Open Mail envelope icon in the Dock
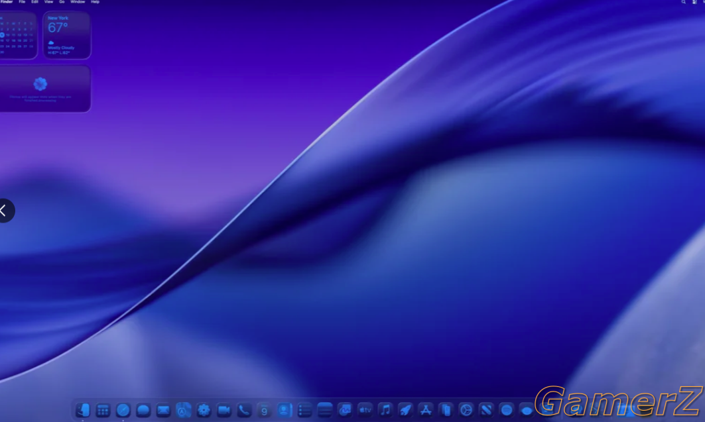Screen dimensions: 705x422 [163, 410]
